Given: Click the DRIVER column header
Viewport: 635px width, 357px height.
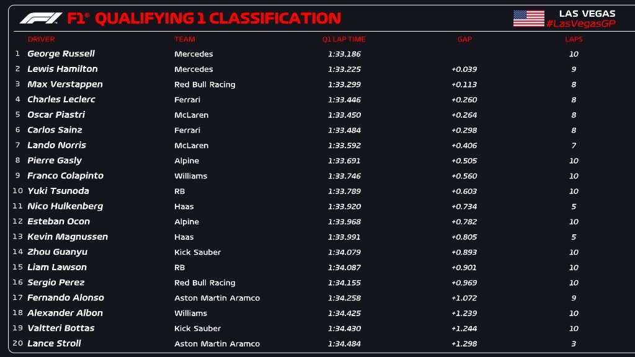Looking at the screenshot, I should tap(41, 39).
